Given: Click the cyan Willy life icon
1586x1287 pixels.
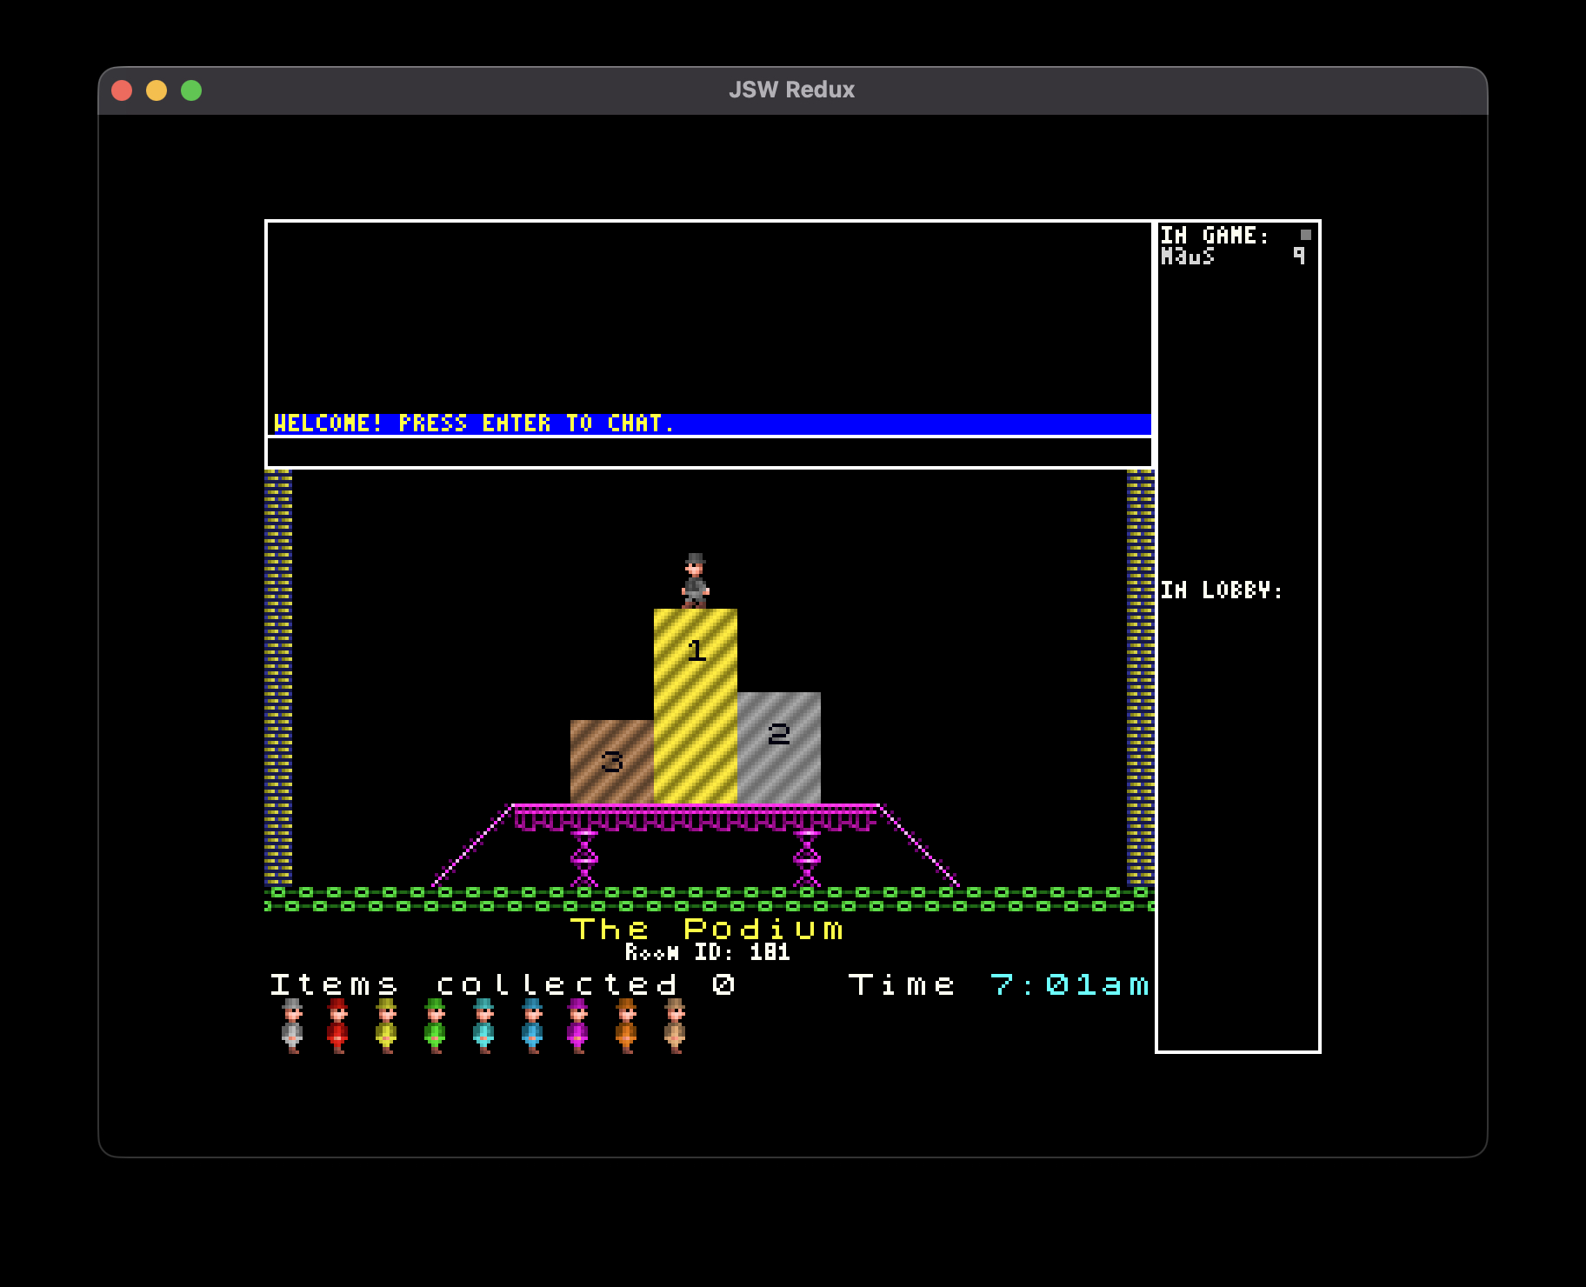Looking at the screenshot, I should click(x=483, y=1026).
